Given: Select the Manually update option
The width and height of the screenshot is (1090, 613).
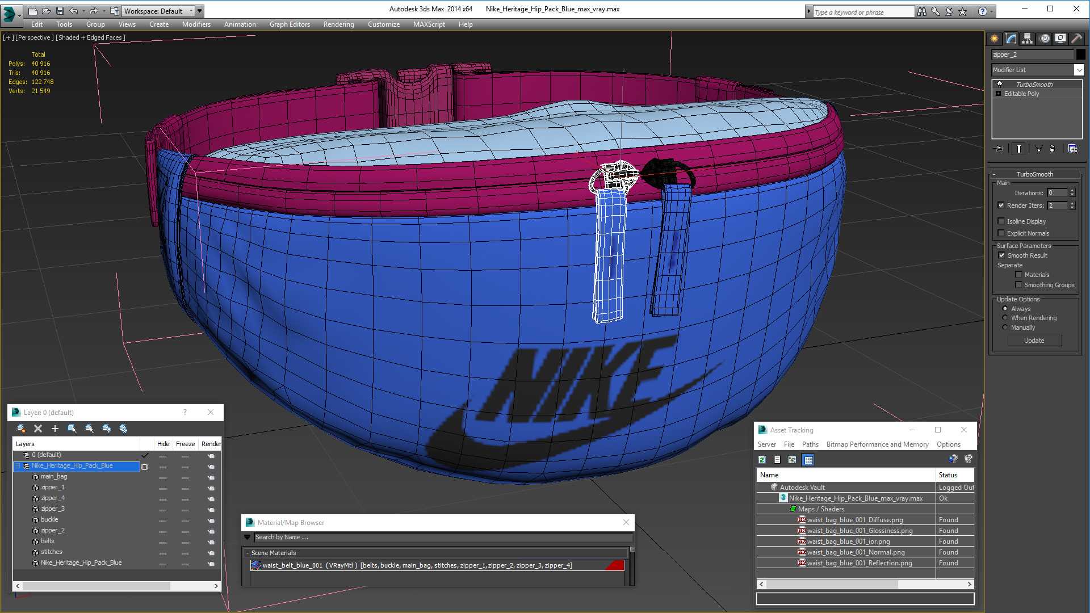Looking at the screenshot, I should tap(1005, 328).
